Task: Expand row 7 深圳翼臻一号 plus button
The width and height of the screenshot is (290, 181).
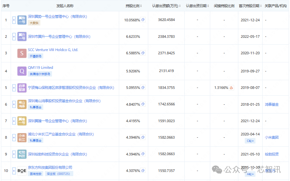Action: click(14, 121)
